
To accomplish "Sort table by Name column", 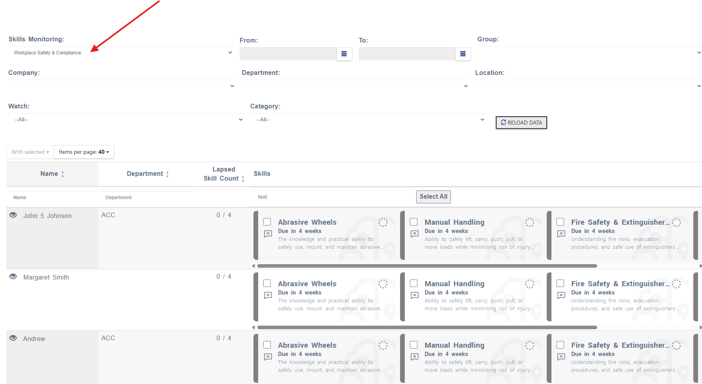I will click(x=52, y=174).
